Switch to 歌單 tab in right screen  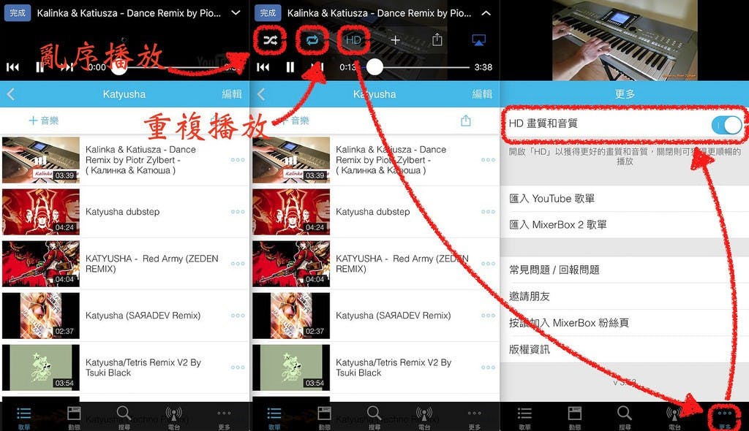[x=524, y=418]
